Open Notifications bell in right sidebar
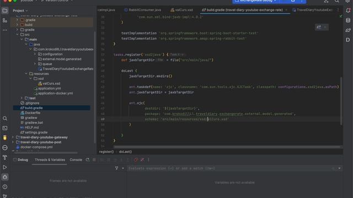This screenshot has width=353, height=198. (x=348, y=10)
